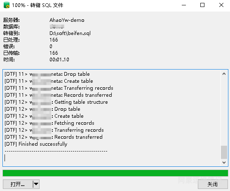Click the log scrollbar down arrow

pyautogui.click(x=224, y=162)
